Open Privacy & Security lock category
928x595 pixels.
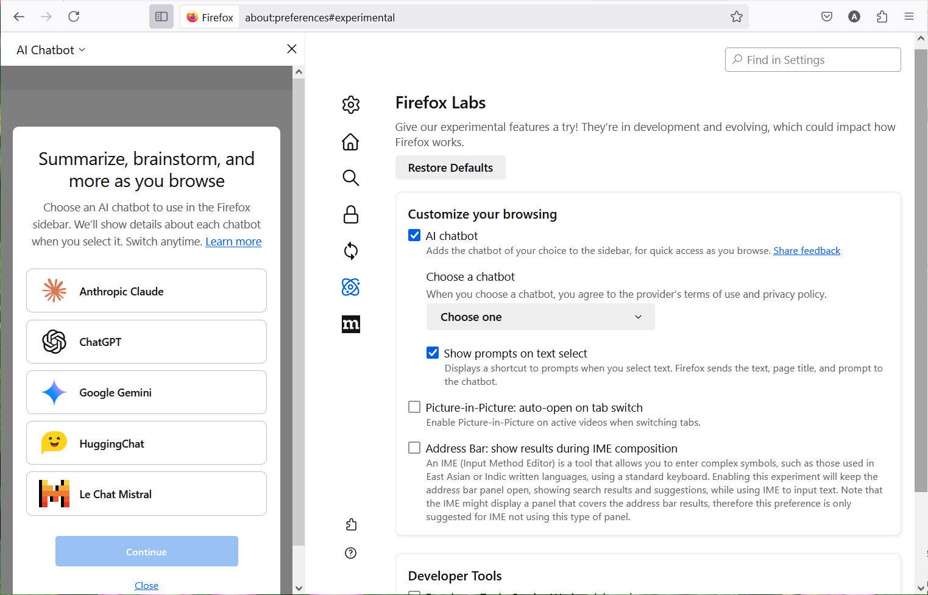(351, 214)
